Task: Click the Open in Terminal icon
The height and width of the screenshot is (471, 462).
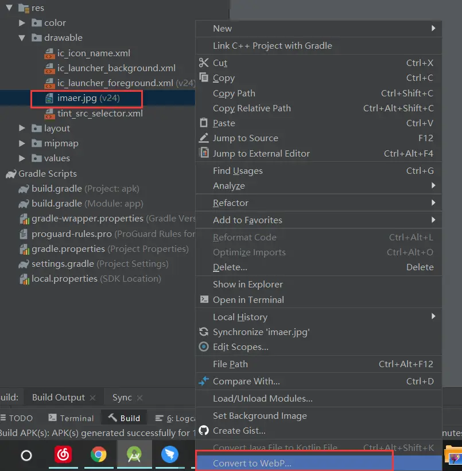Action: 204,299
